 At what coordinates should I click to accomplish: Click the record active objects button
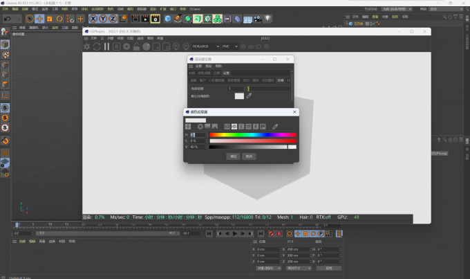point(271,233)
